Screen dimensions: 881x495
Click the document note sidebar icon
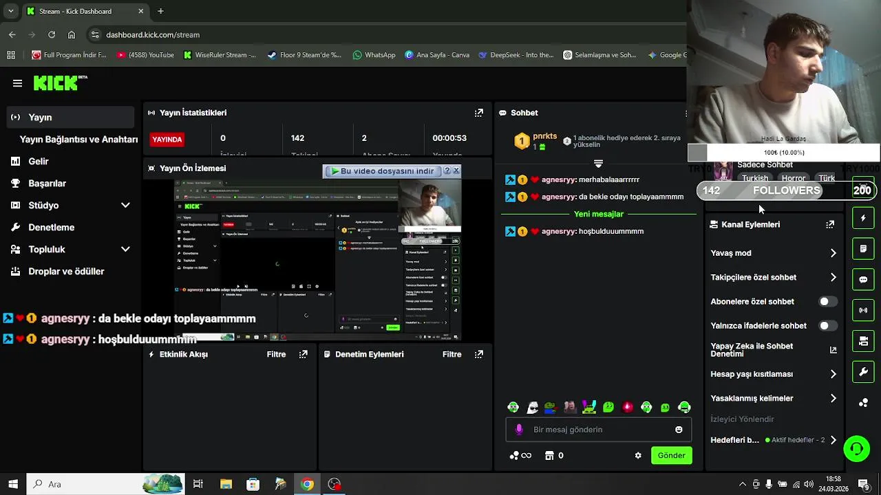[863, 249]
